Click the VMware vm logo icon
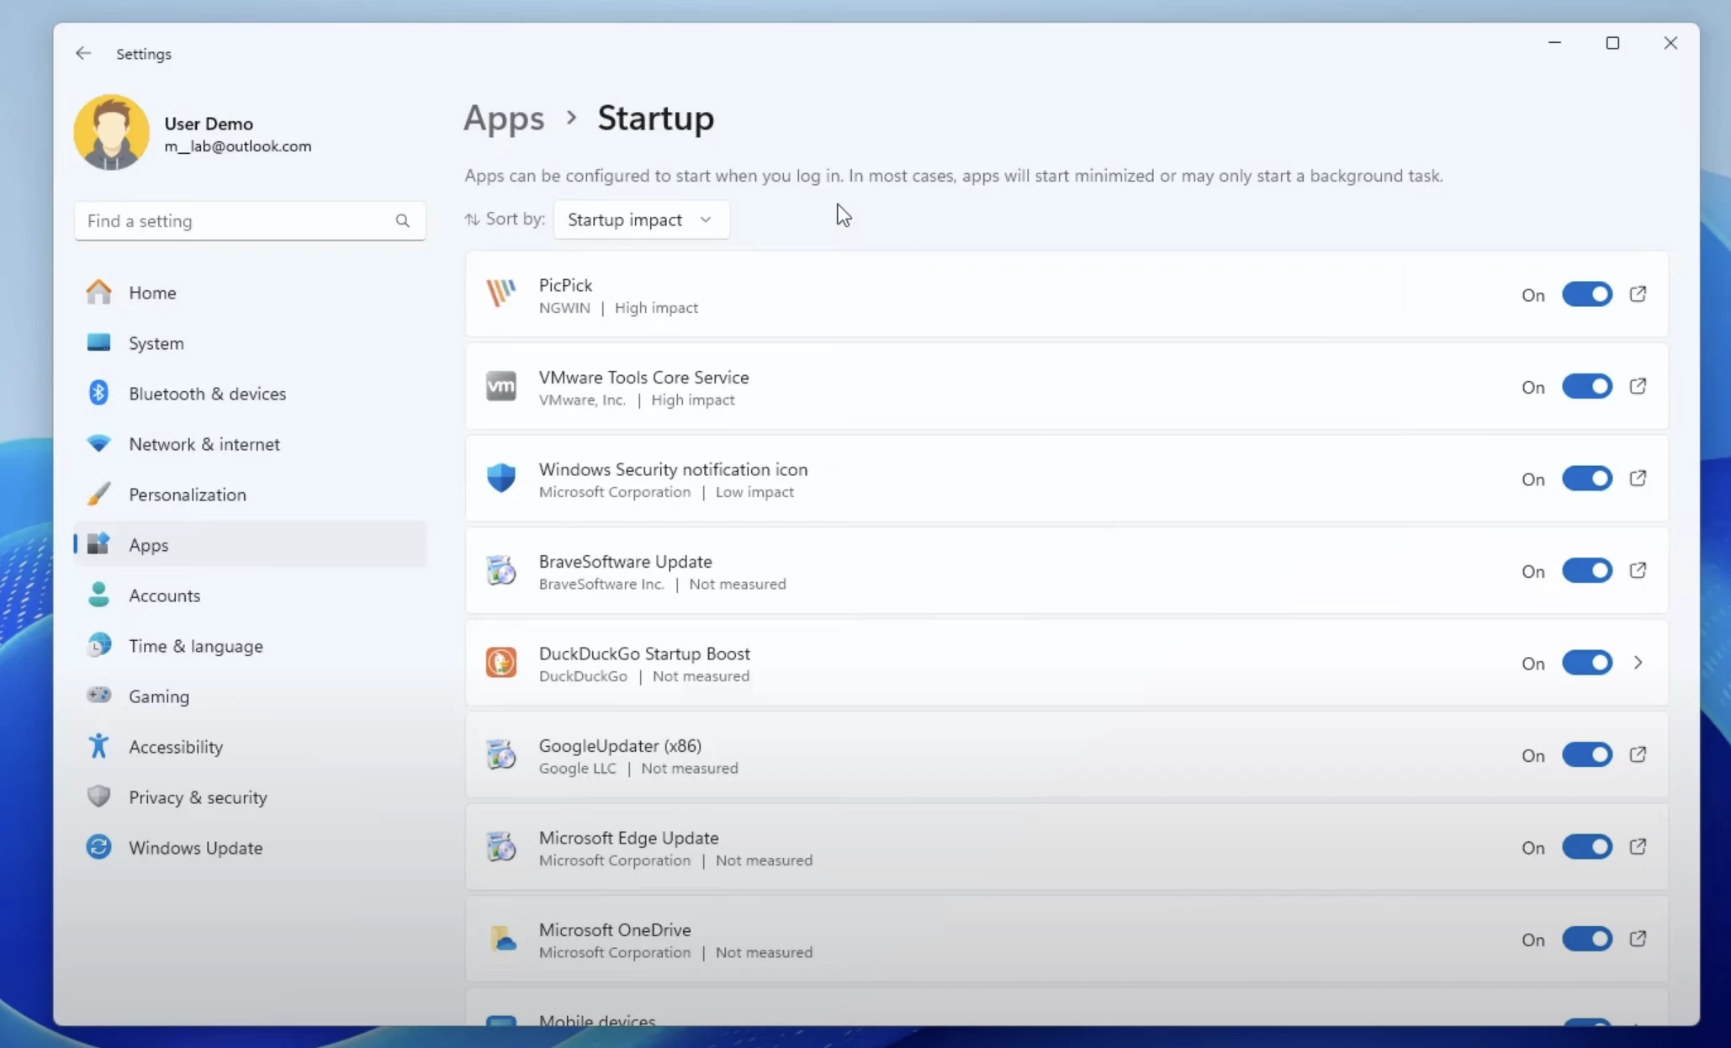 click(501, 386)
